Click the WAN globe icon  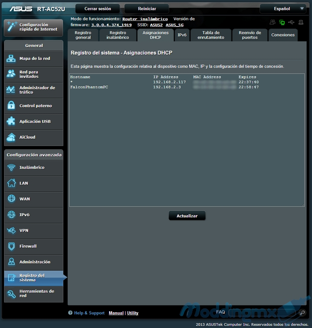click(x=11, y=199)
